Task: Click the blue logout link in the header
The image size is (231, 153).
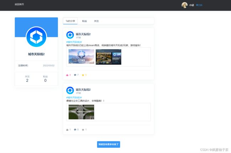Action: coord(199,5)
